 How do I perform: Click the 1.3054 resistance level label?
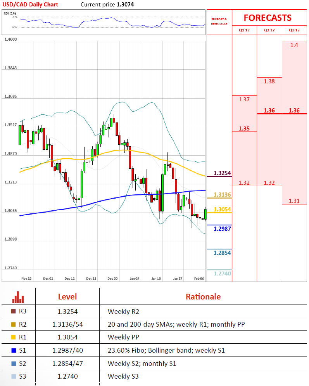coord(222,209)
